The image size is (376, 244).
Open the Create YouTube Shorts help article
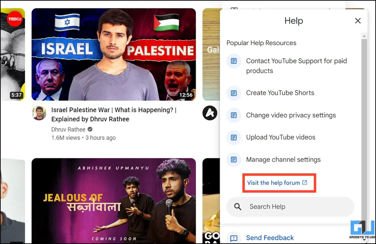coord(280,93)
